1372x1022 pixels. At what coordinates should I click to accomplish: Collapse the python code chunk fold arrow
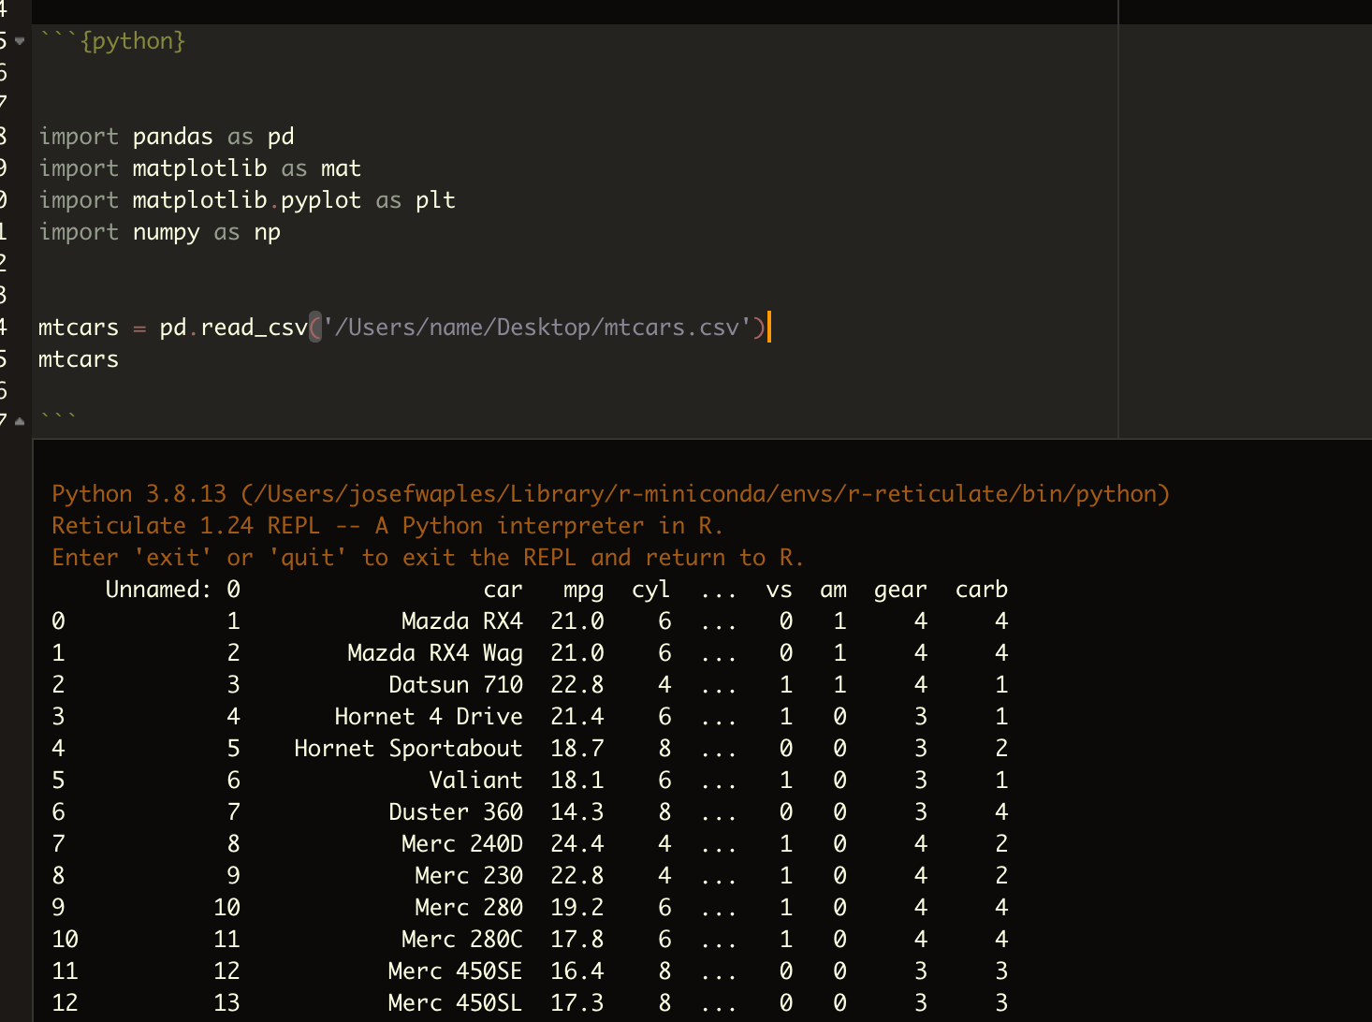click(x=20, y=41)
